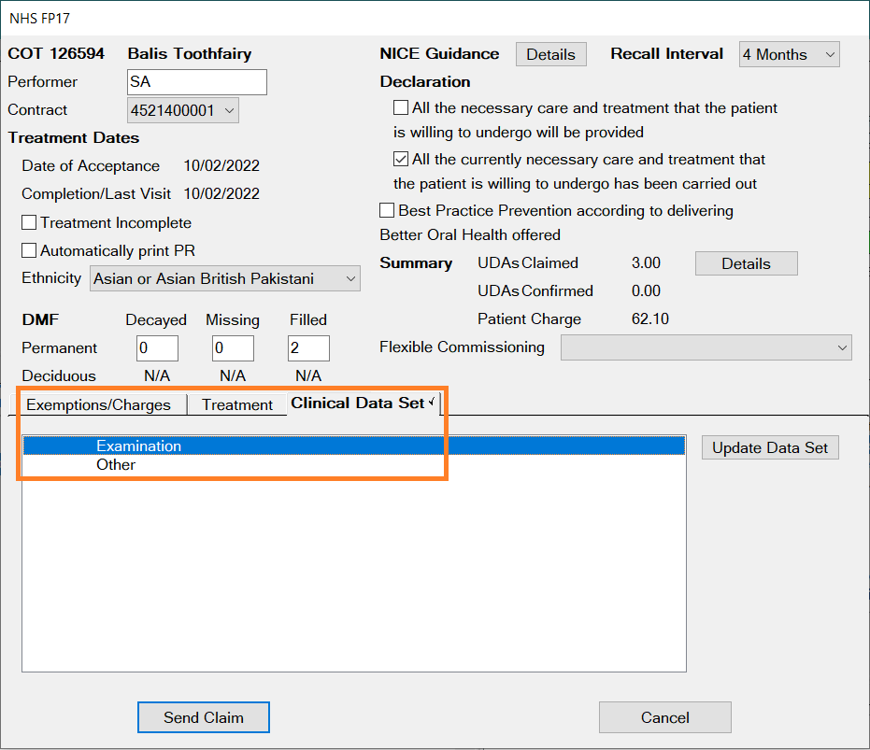Select Other in the clinical data list
The height and width of the screenshot is (750, 870).
coord(115,464)
